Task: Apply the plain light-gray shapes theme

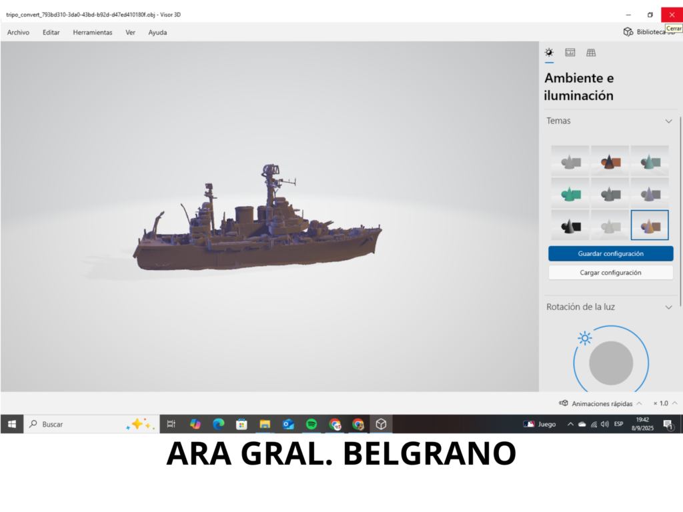Action: pyautogui.click(x=570, y=161)
